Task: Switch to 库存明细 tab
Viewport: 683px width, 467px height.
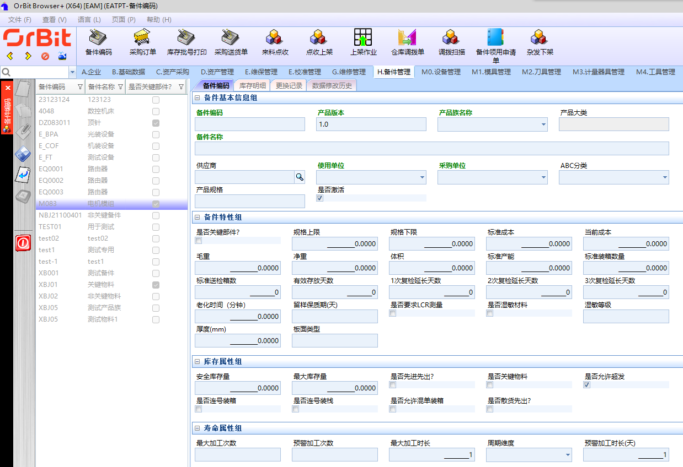Action: click(x=253, y=85)
